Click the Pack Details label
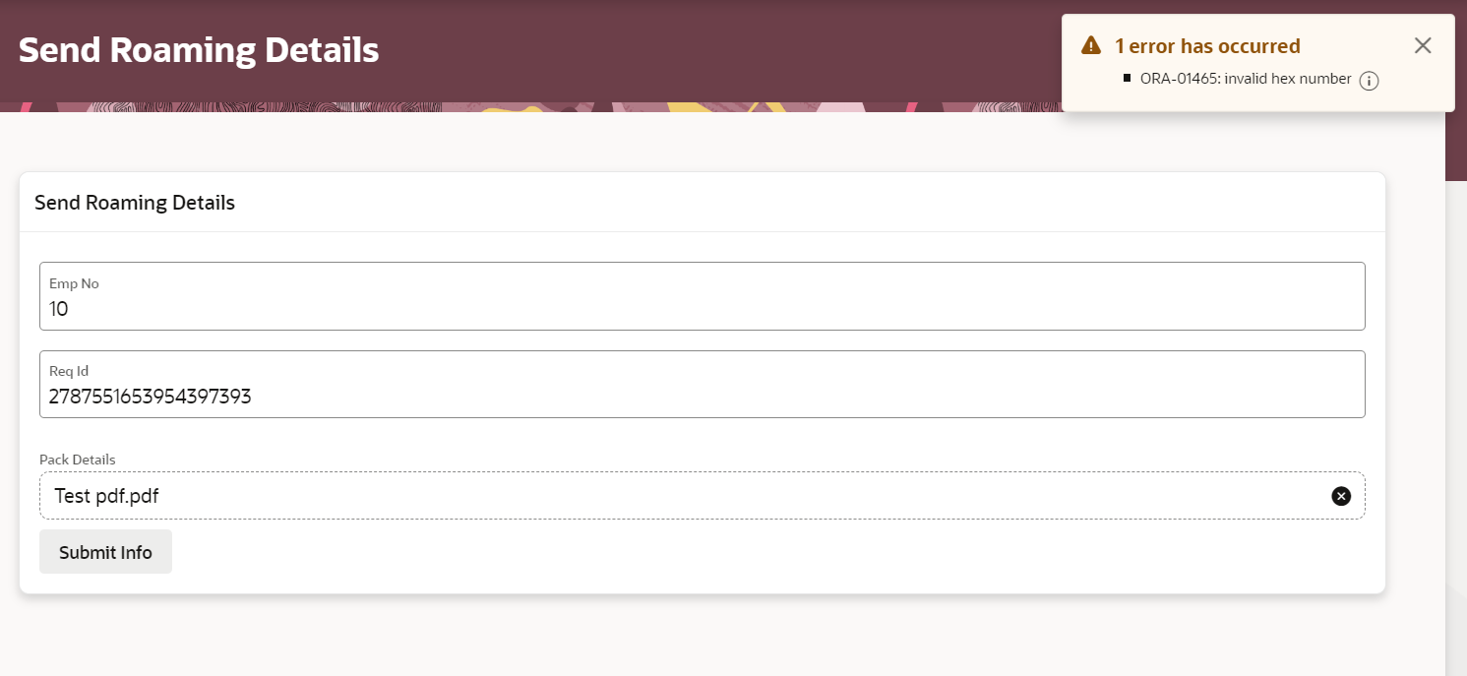 (x=78, y=460)
